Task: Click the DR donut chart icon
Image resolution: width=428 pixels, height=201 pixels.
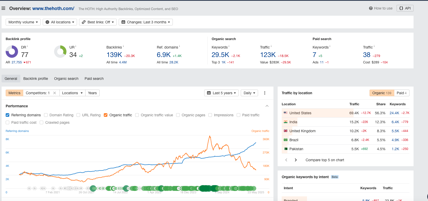Action: 12,52
